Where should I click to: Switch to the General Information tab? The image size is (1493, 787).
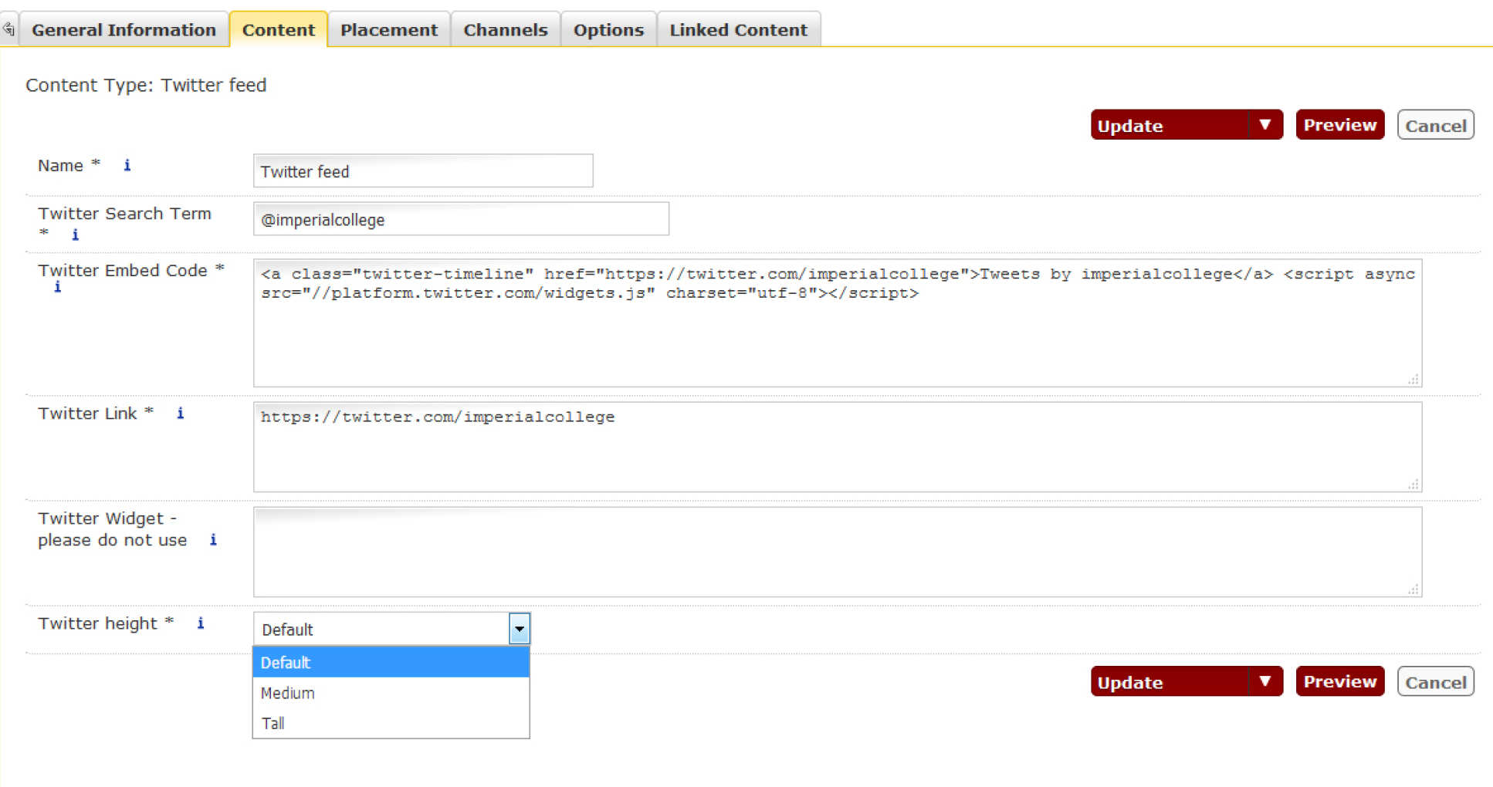(x=124, y=30)
